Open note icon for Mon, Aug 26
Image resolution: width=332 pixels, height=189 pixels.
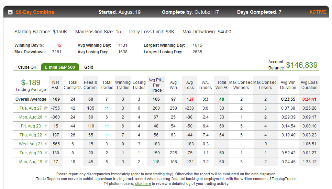pyautogui.click(x=46, y=117)
